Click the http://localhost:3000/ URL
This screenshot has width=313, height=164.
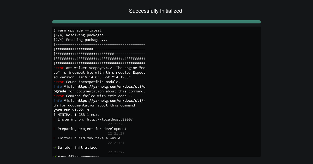[x=110, y=119]
